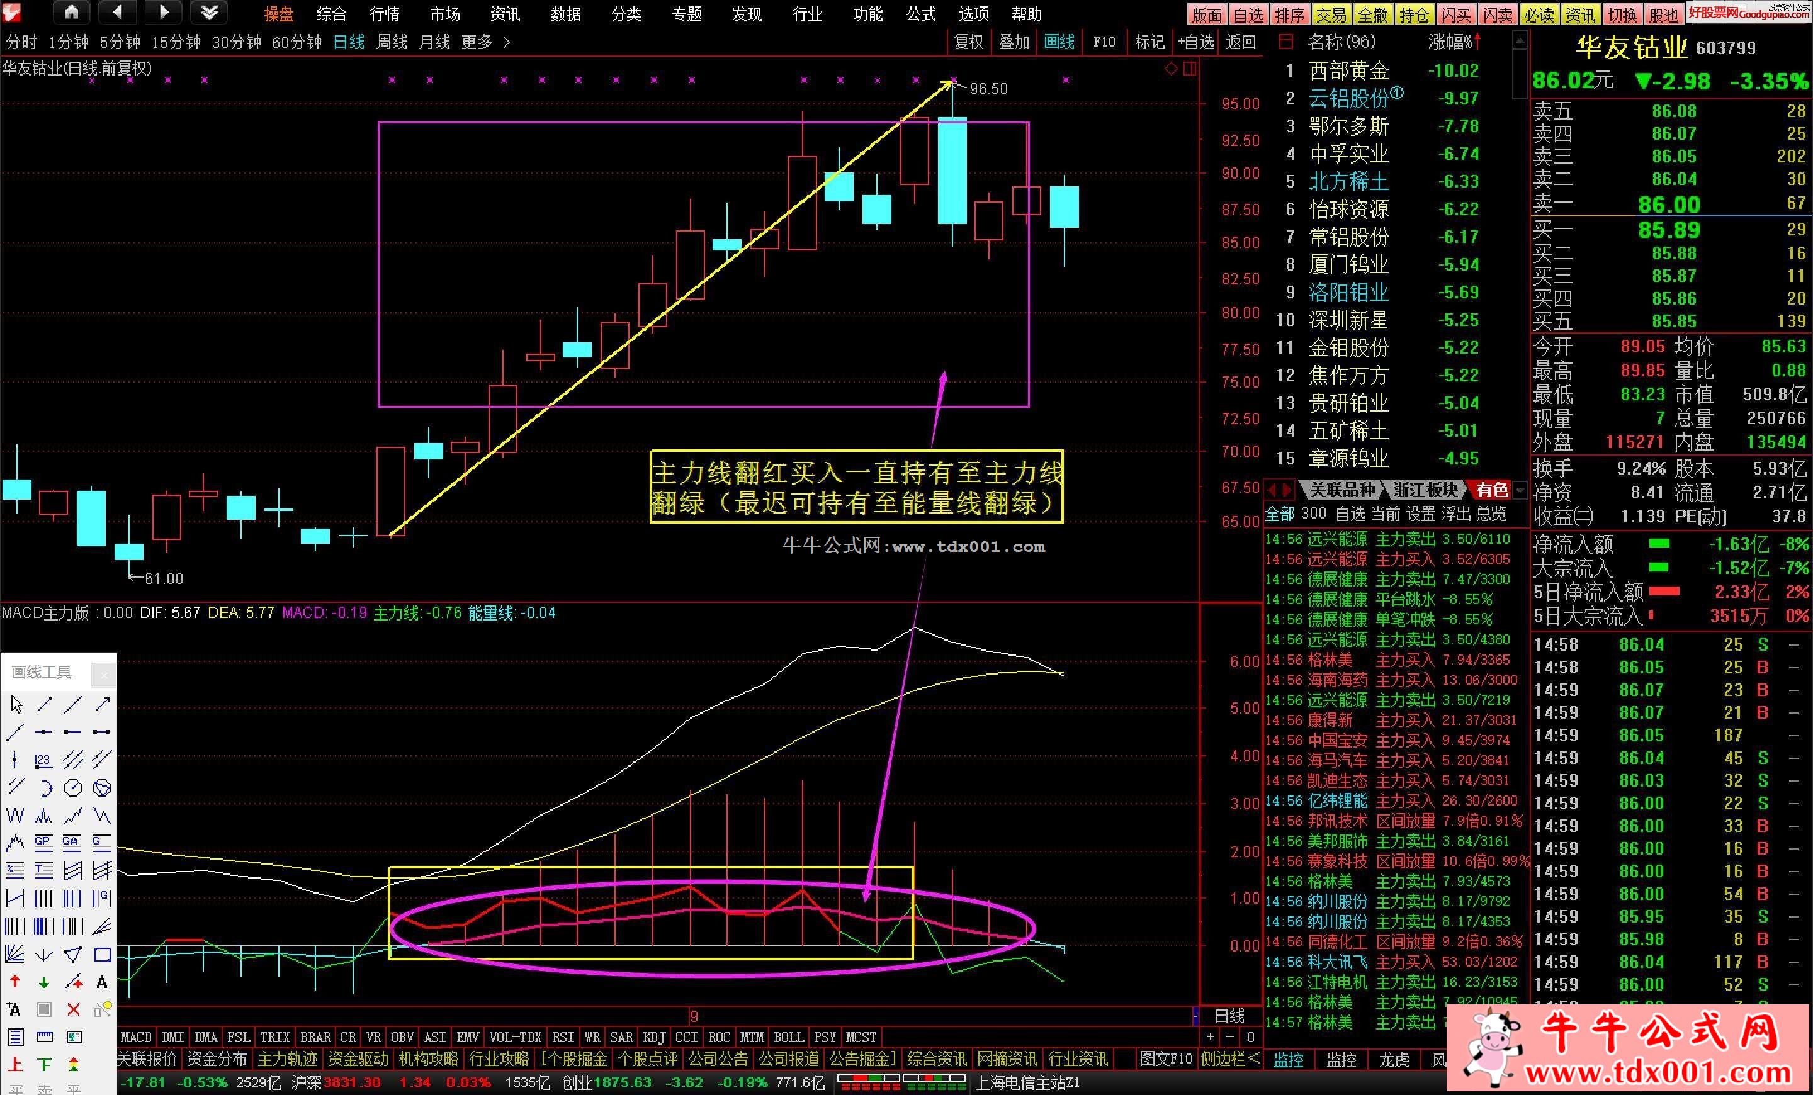Click the 版面 button
Screen dimensions: 1813x1095
(x=1207, y=14)
